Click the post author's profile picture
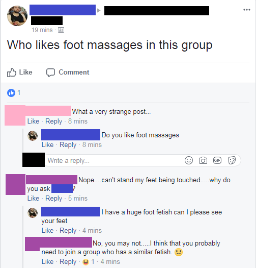 17,16
